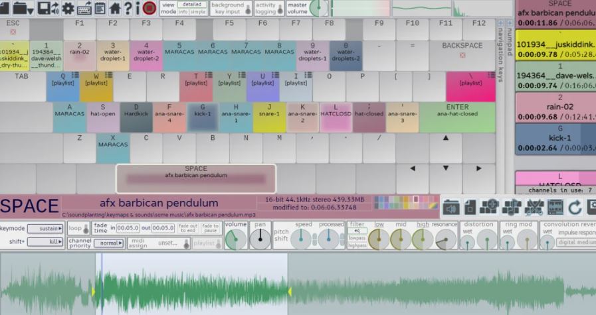Adjust the volume knob

pos(236,239)
